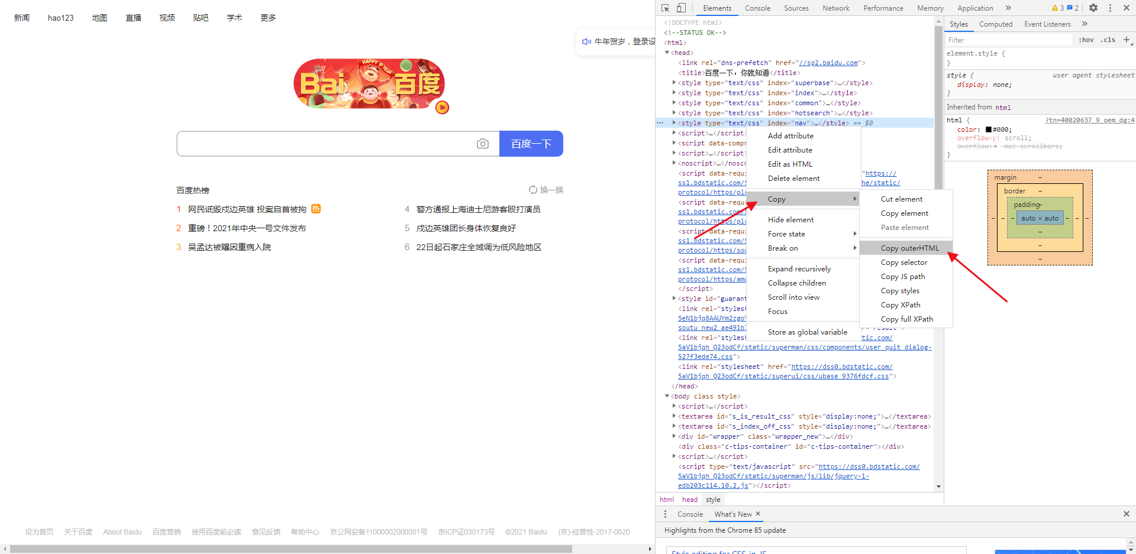Activate the inspect element picker icon

pyautogui.click(x=666, y=8)
